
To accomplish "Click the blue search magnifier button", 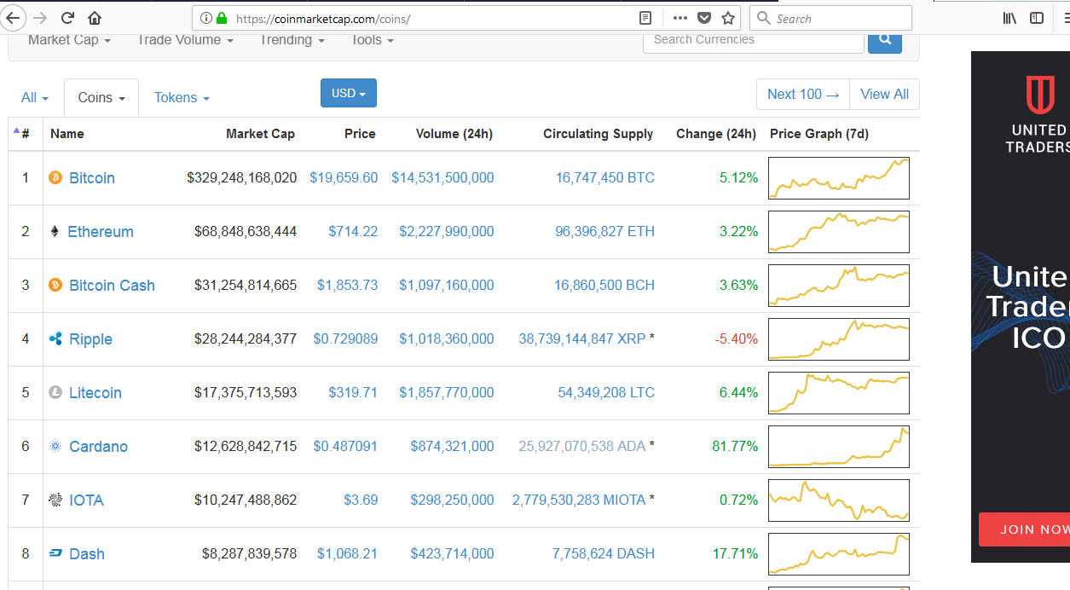I will click(x=885, y=40).
